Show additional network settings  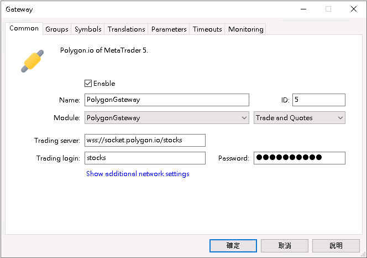138,174
